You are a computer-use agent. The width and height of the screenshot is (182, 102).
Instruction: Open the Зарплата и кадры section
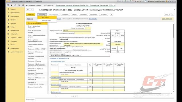pos(16,38)
